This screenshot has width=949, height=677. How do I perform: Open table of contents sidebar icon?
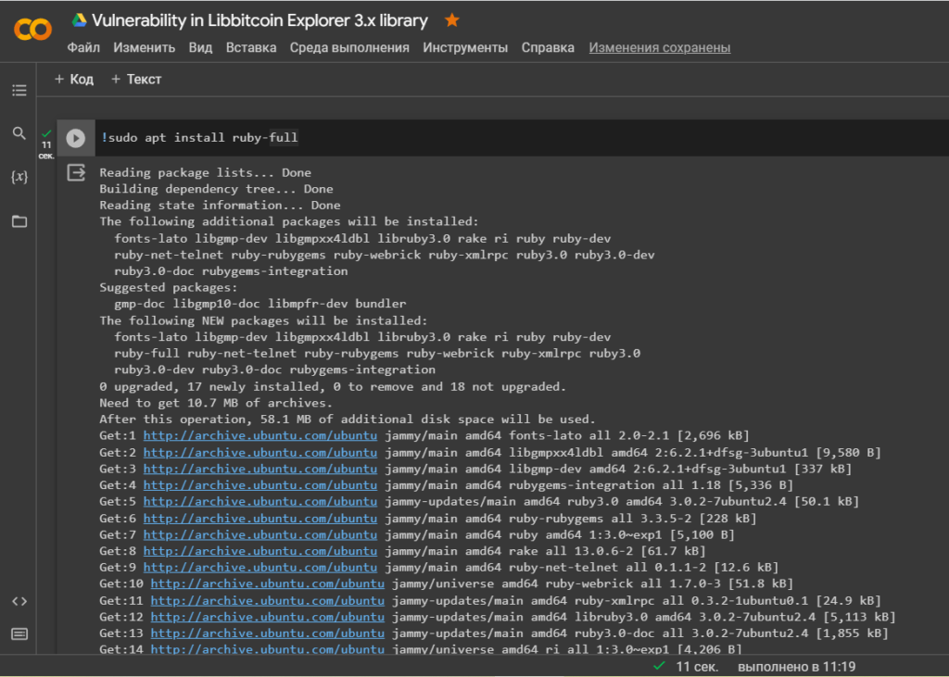click(x=19, y=90)
